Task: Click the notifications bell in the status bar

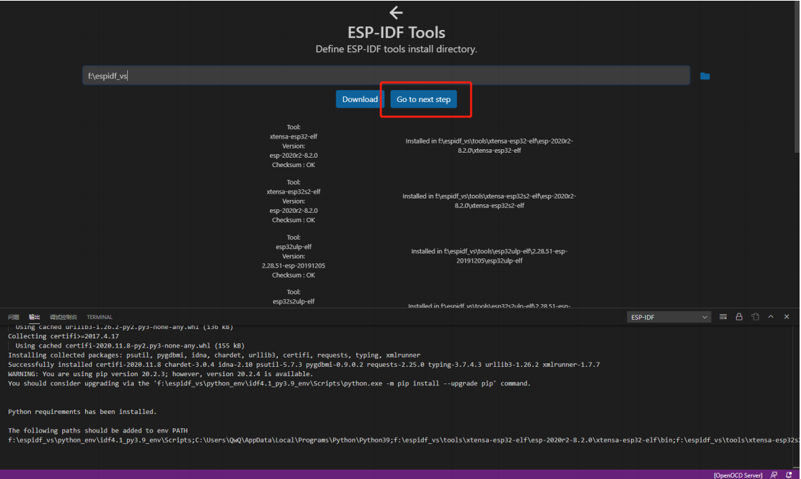Action: [789, 475]
